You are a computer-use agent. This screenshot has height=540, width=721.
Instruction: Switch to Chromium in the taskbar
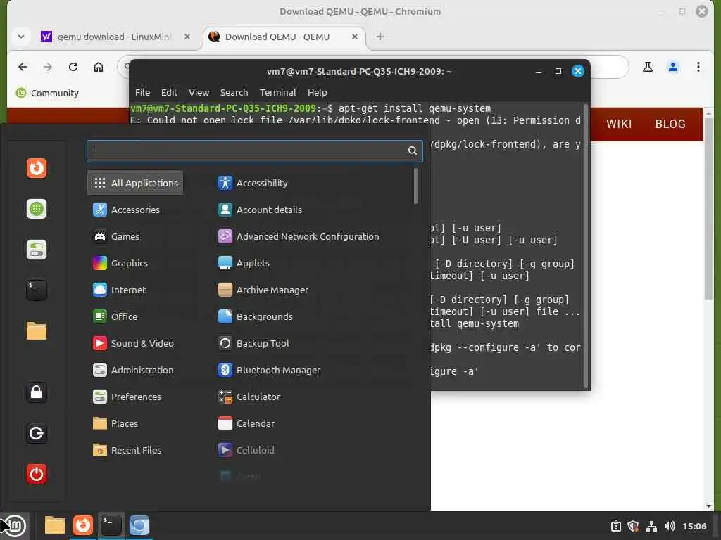(x=139, y=525)
